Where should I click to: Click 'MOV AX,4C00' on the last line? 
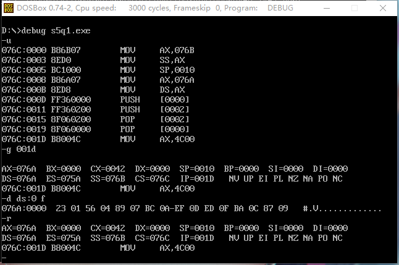point(157,248)
